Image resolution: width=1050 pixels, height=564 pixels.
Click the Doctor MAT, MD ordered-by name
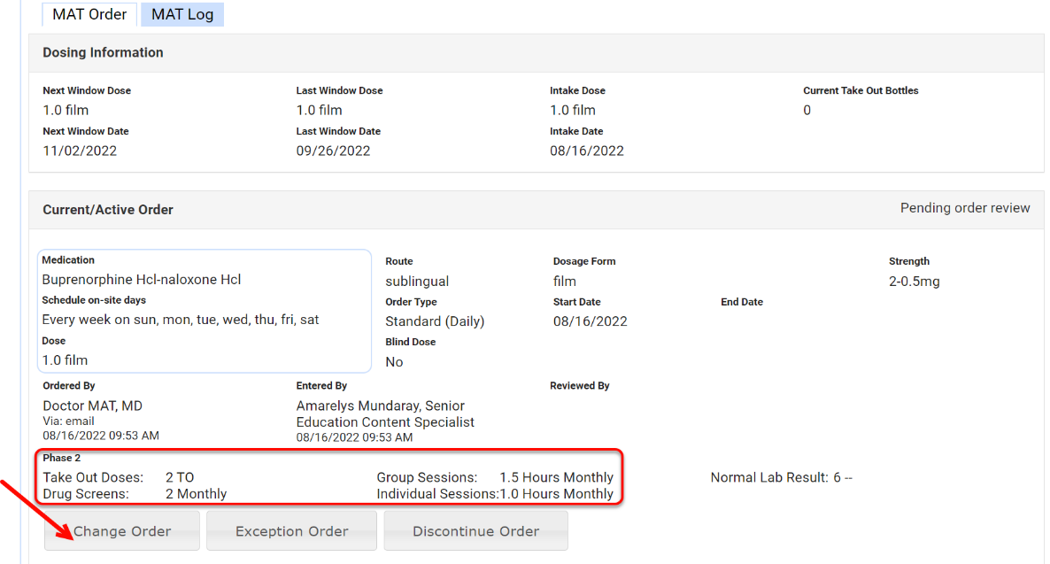[92, 406]
